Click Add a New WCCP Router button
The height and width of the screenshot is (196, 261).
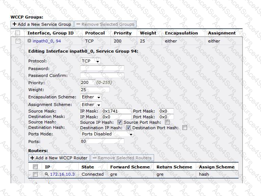(x=59, y=158)
